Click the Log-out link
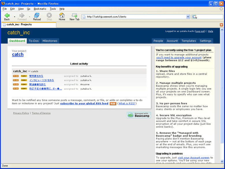 [200, 31]
